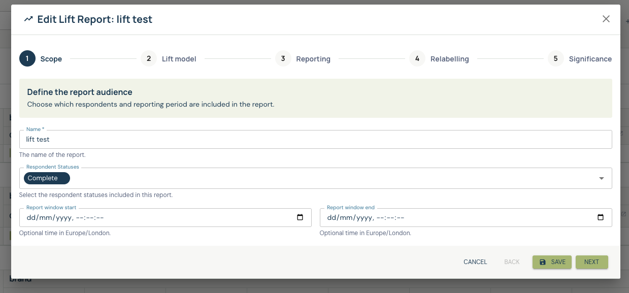629x293 pixels.
Task: Click the floppy disk icon on Save
Action: pyautogui.click(x=543, y=262)
